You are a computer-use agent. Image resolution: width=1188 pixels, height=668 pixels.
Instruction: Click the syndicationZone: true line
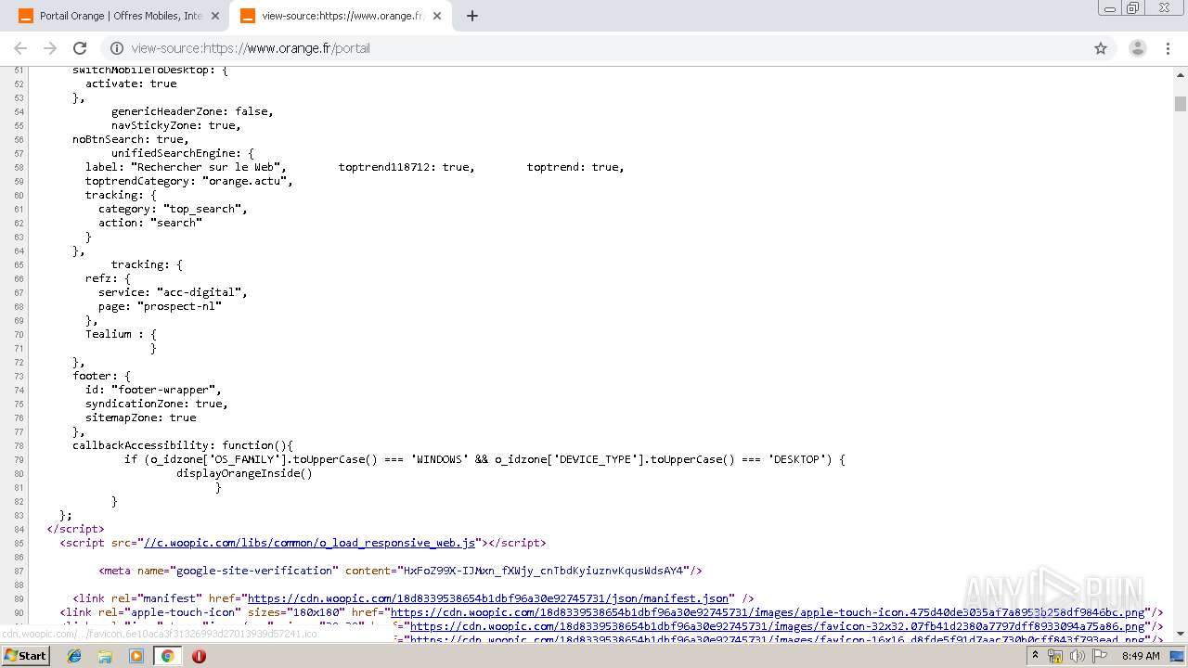coord(157,404)
